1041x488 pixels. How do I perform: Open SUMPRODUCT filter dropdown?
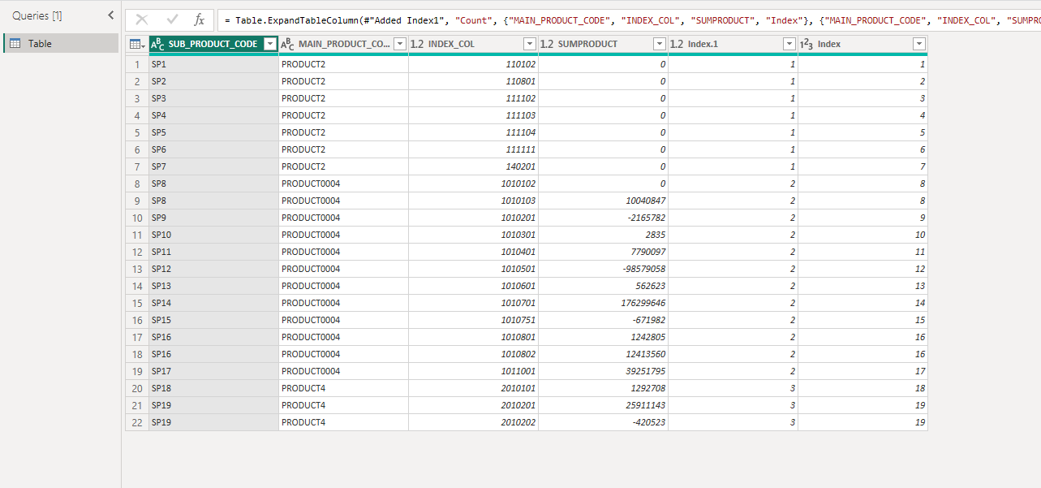click(660, 44)
